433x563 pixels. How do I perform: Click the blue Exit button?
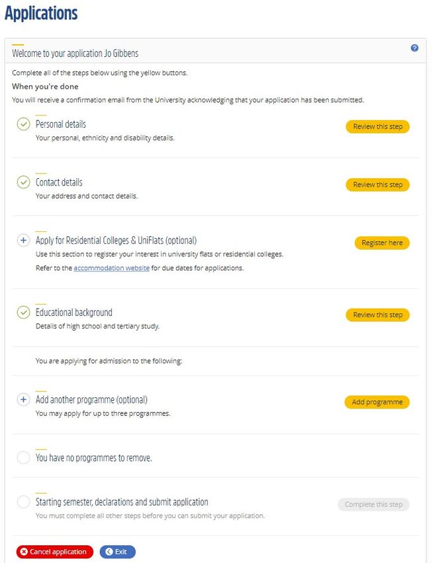pos(118,552)
